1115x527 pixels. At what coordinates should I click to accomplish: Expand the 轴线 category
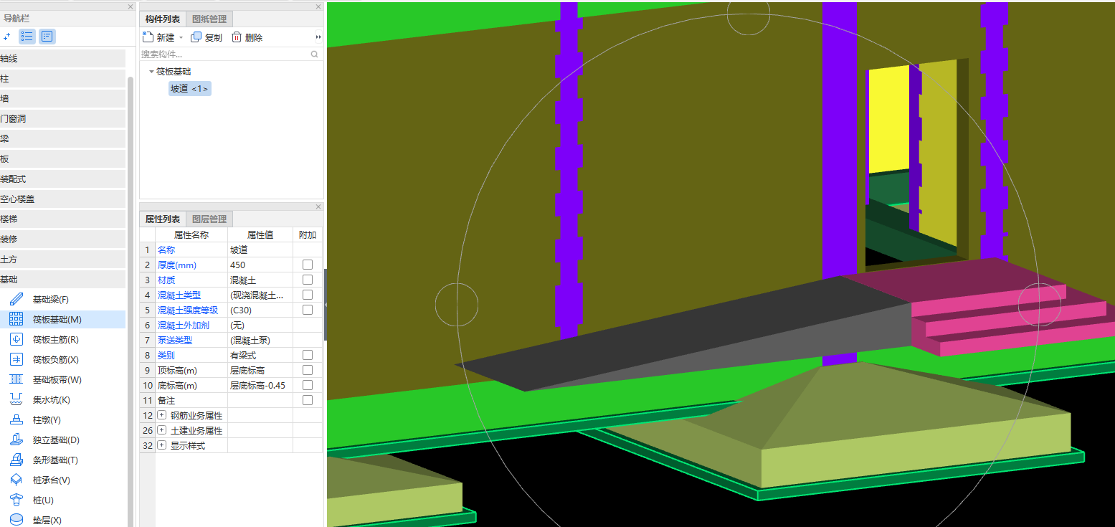(62, 59)
